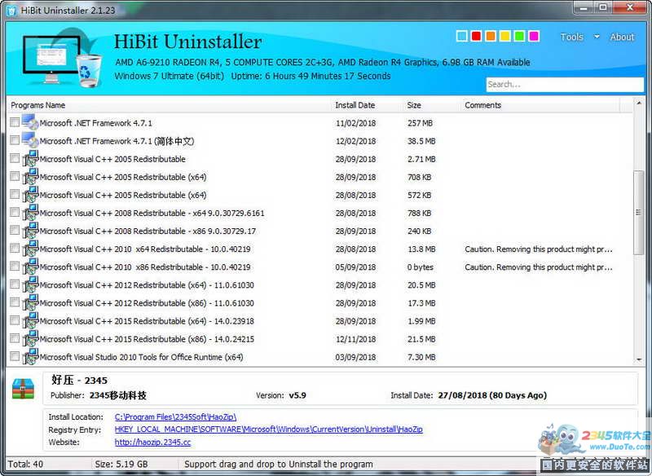The width and height of the screenshot is (652, 476).
Task: Click the list scroll up arrow
Action: pyautogui.click(x=639, y=103)
